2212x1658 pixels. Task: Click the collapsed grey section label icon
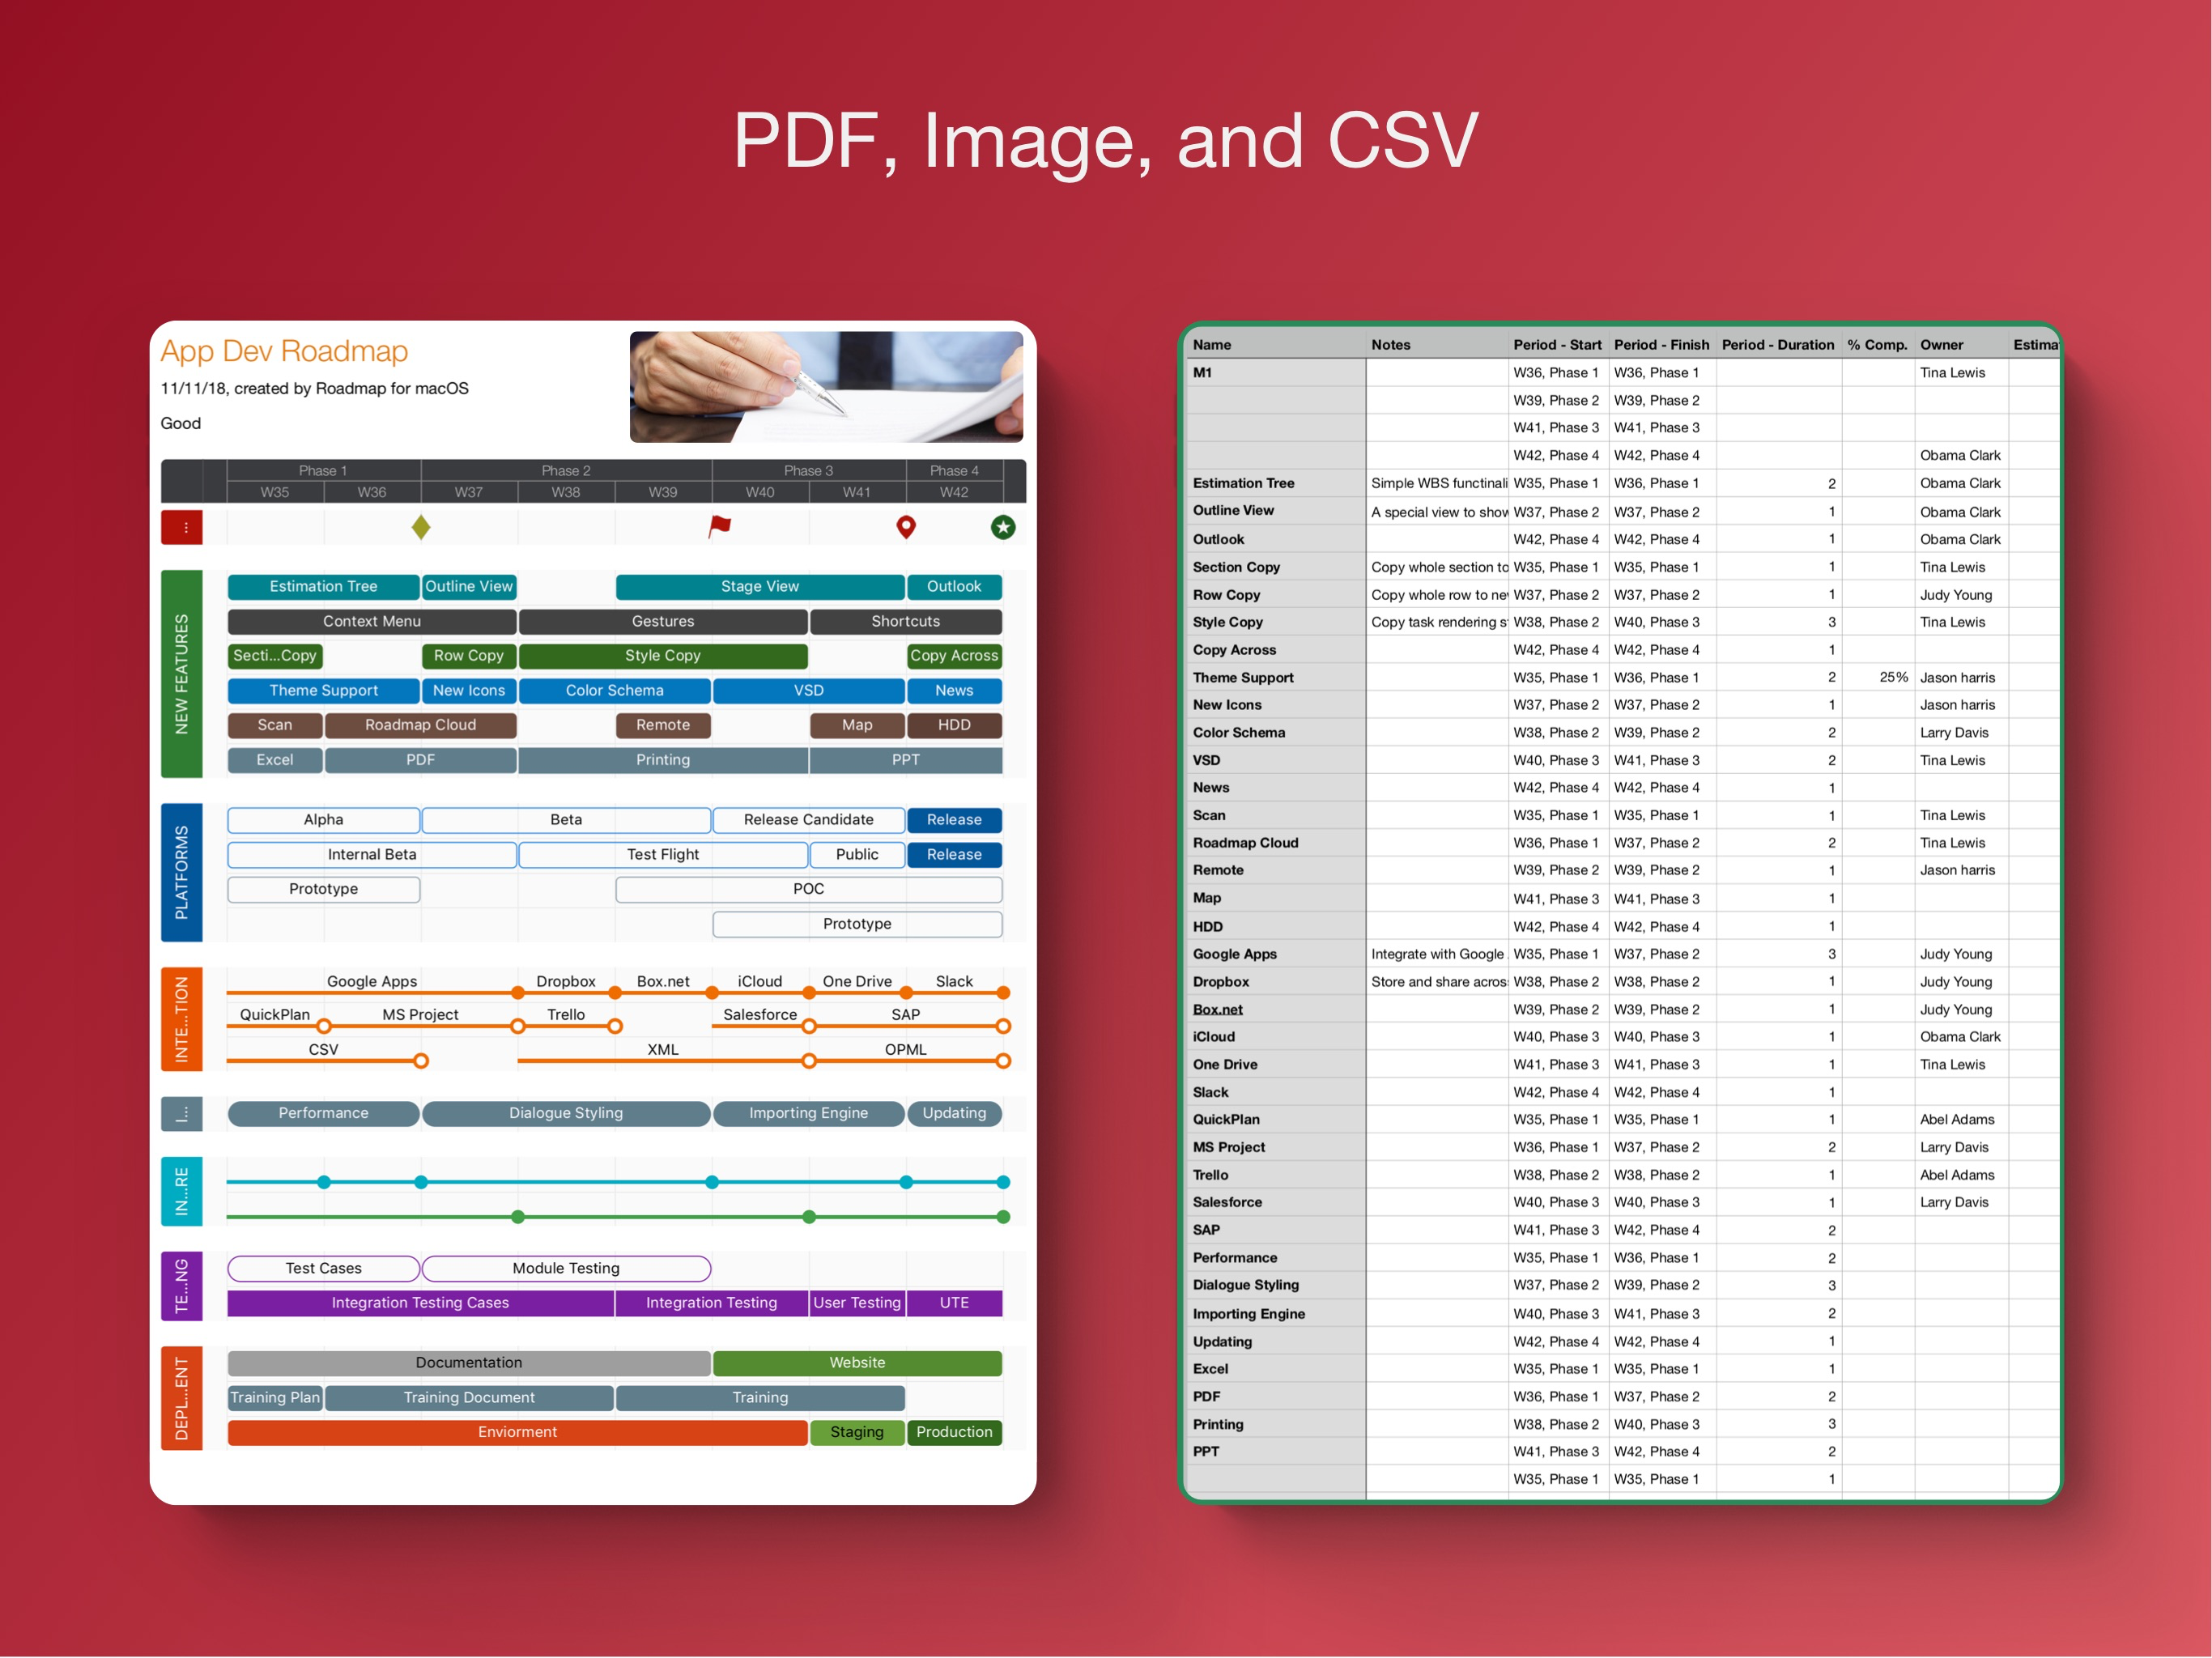coord(182,1113)
